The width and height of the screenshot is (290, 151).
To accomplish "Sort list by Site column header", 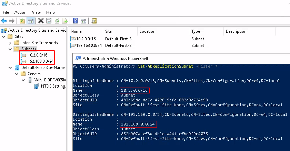I will coord(120,31).
